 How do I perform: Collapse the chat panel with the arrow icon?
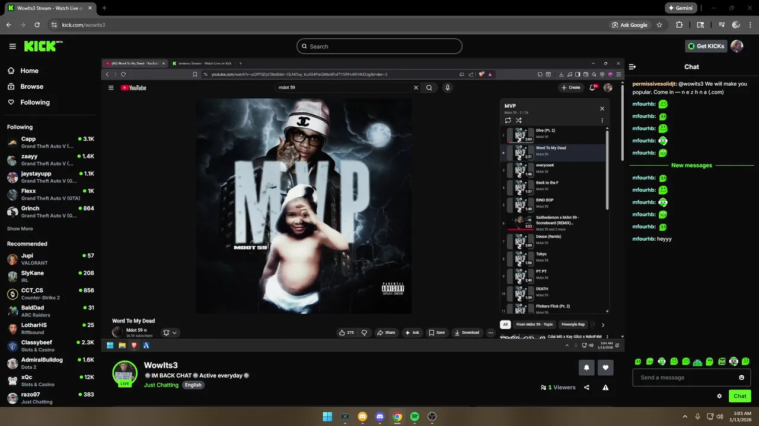[x=633, y=67]
